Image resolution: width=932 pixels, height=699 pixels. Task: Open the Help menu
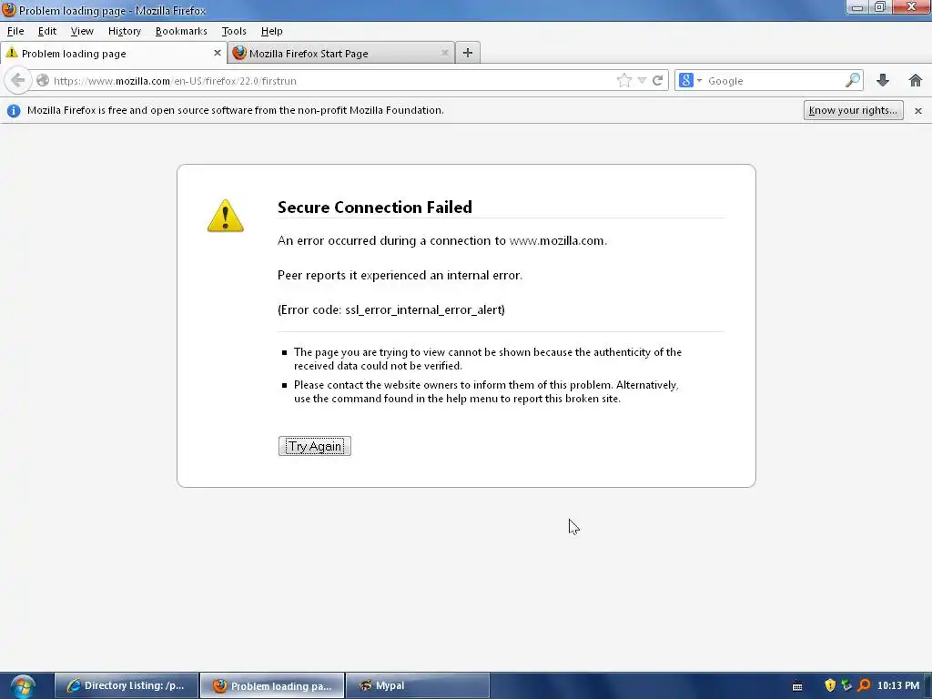271,31
